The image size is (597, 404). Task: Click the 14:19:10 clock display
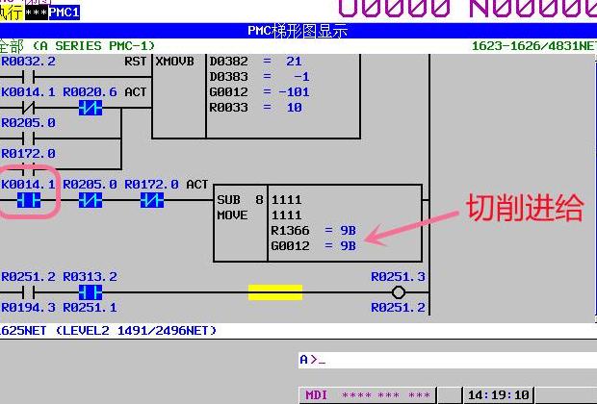(x=499, y=395)
